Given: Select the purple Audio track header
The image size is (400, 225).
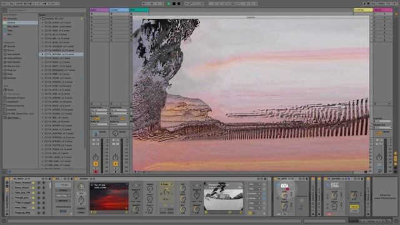Looking at the screenshot, I should click(x=99, y=10).
